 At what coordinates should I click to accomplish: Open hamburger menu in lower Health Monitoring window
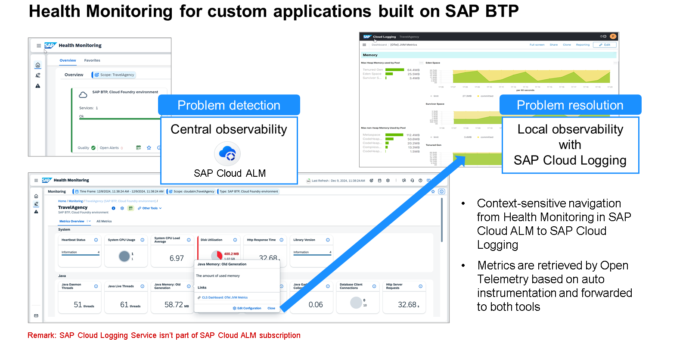click(x=36, y=180)
